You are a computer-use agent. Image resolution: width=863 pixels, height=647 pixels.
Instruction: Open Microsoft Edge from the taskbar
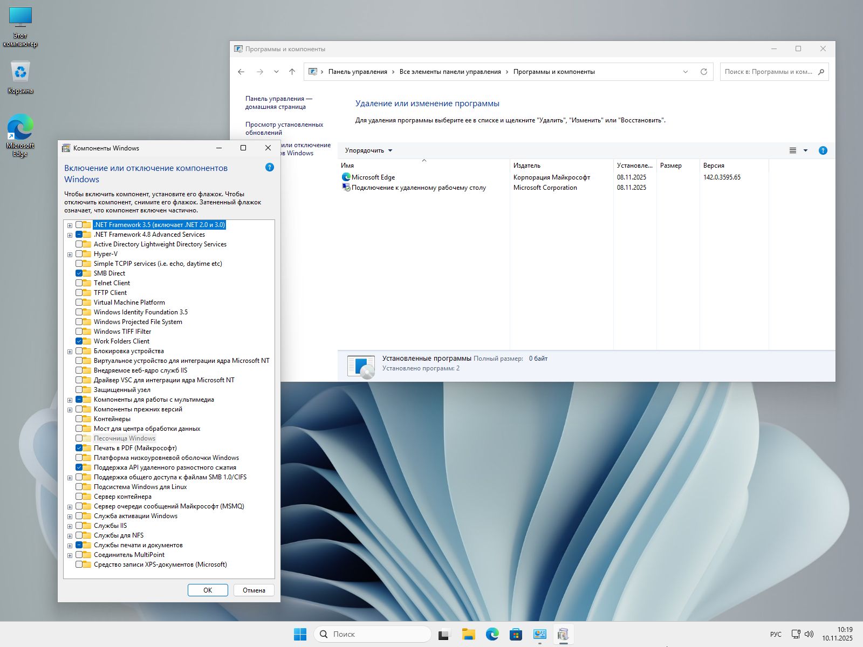coord(492,634)
